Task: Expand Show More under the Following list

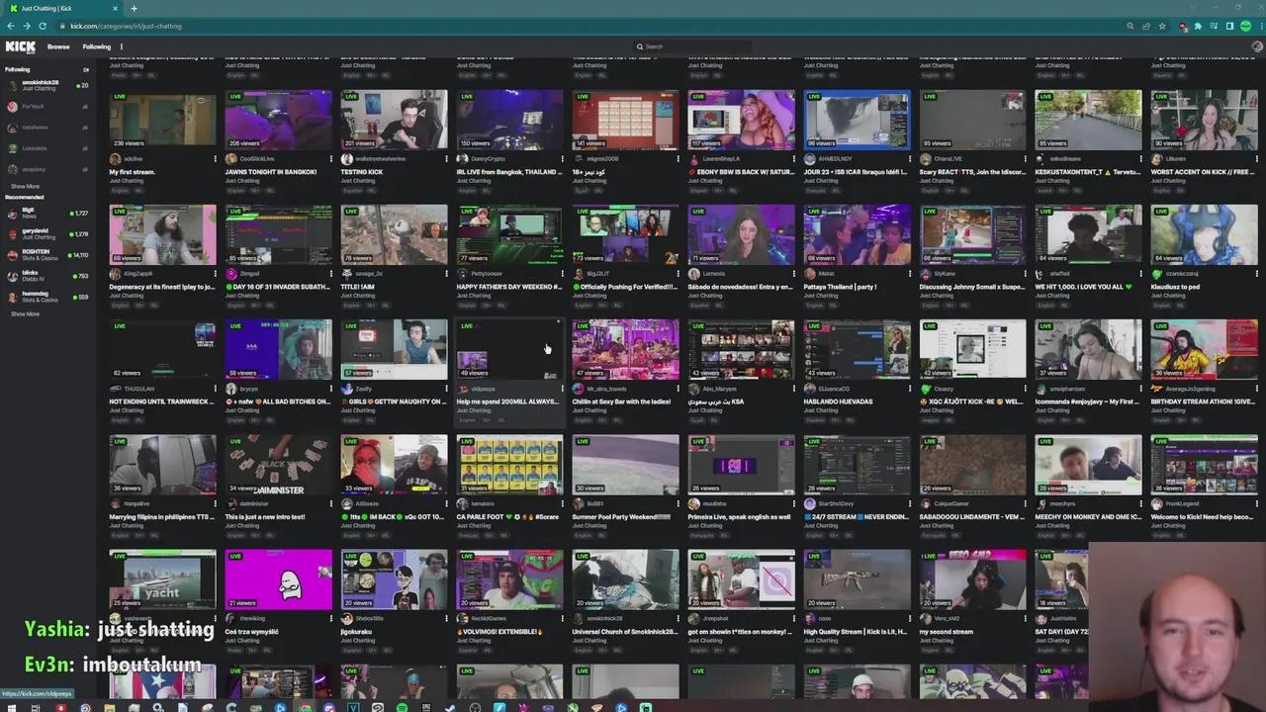Action: point(25,186)
